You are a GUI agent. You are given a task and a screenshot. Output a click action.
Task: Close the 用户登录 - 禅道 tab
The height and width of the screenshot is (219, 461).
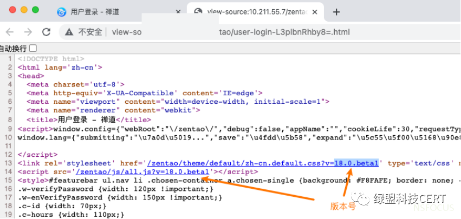pos(178,12)
